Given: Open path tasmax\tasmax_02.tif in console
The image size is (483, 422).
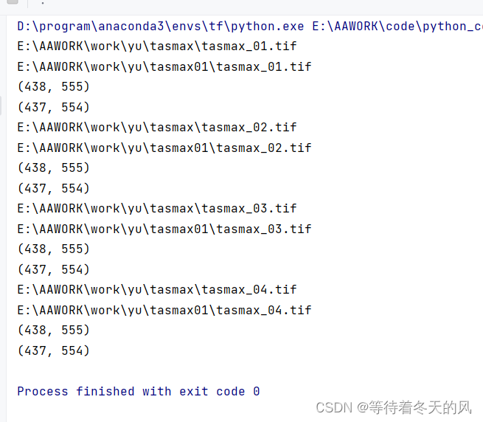Looking at the screenshot, I should coord(157,128).
